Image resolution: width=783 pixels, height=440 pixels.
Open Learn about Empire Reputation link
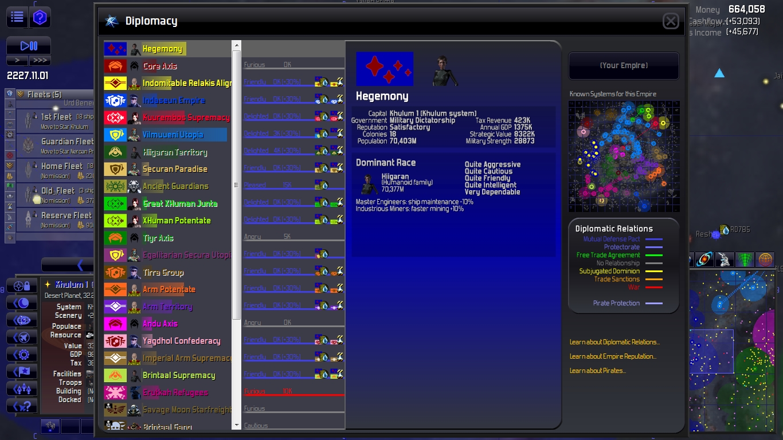(613, 356)
